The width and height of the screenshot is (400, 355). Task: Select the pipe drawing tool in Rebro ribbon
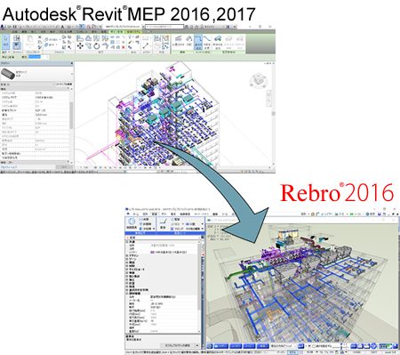pos(163,222)
